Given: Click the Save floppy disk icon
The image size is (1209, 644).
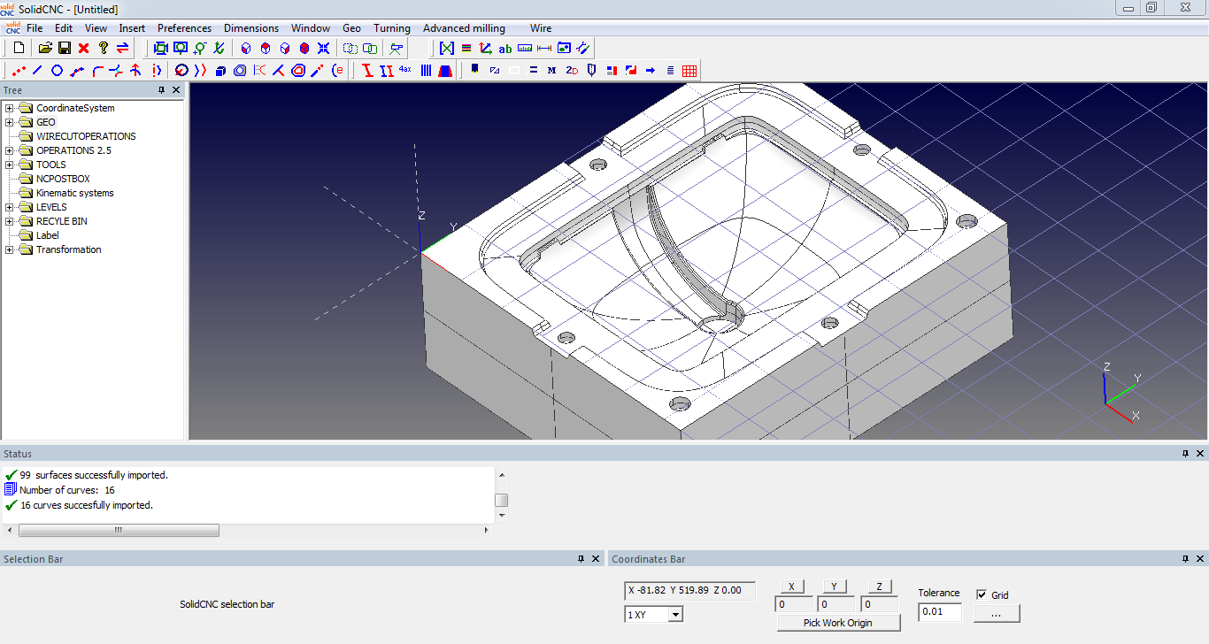Looking at the screenshot, I should point(65,48).
